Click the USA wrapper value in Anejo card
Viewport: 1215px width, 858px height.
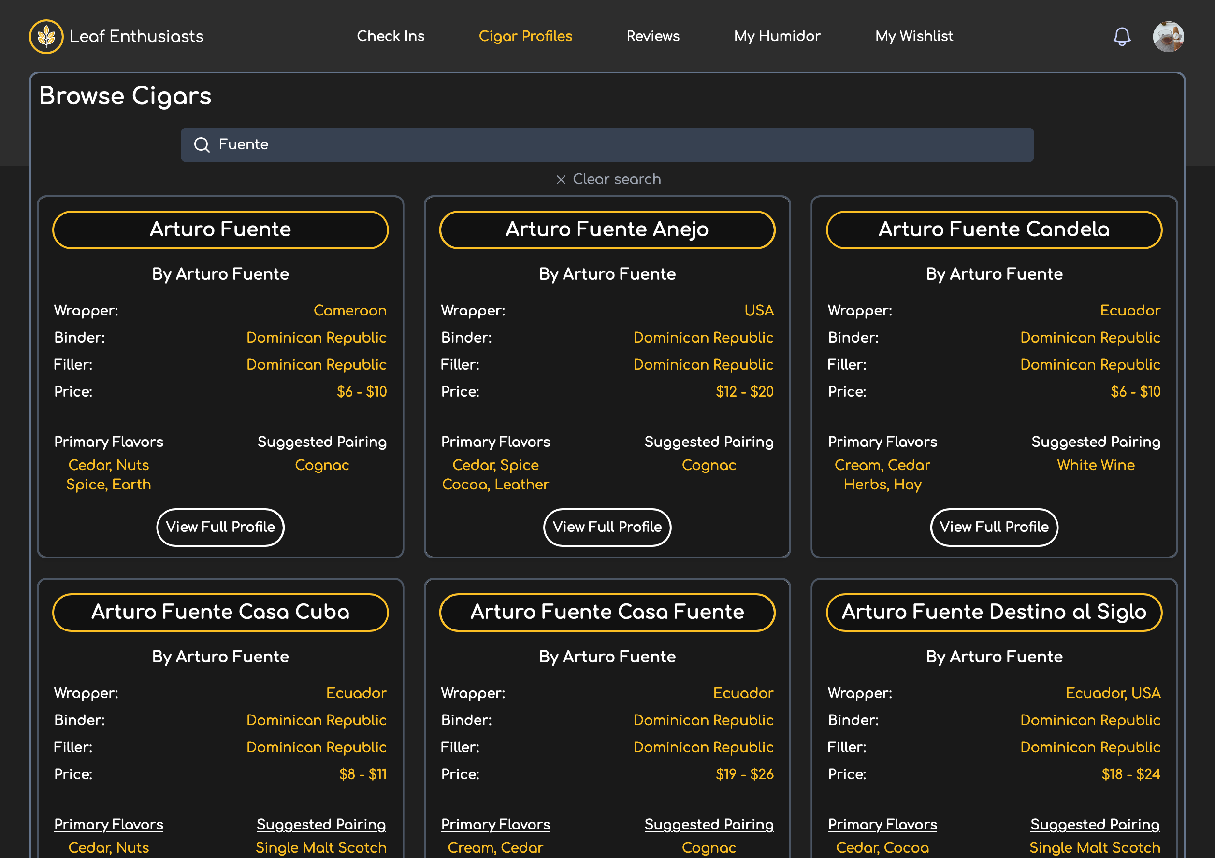coord(759,311)
